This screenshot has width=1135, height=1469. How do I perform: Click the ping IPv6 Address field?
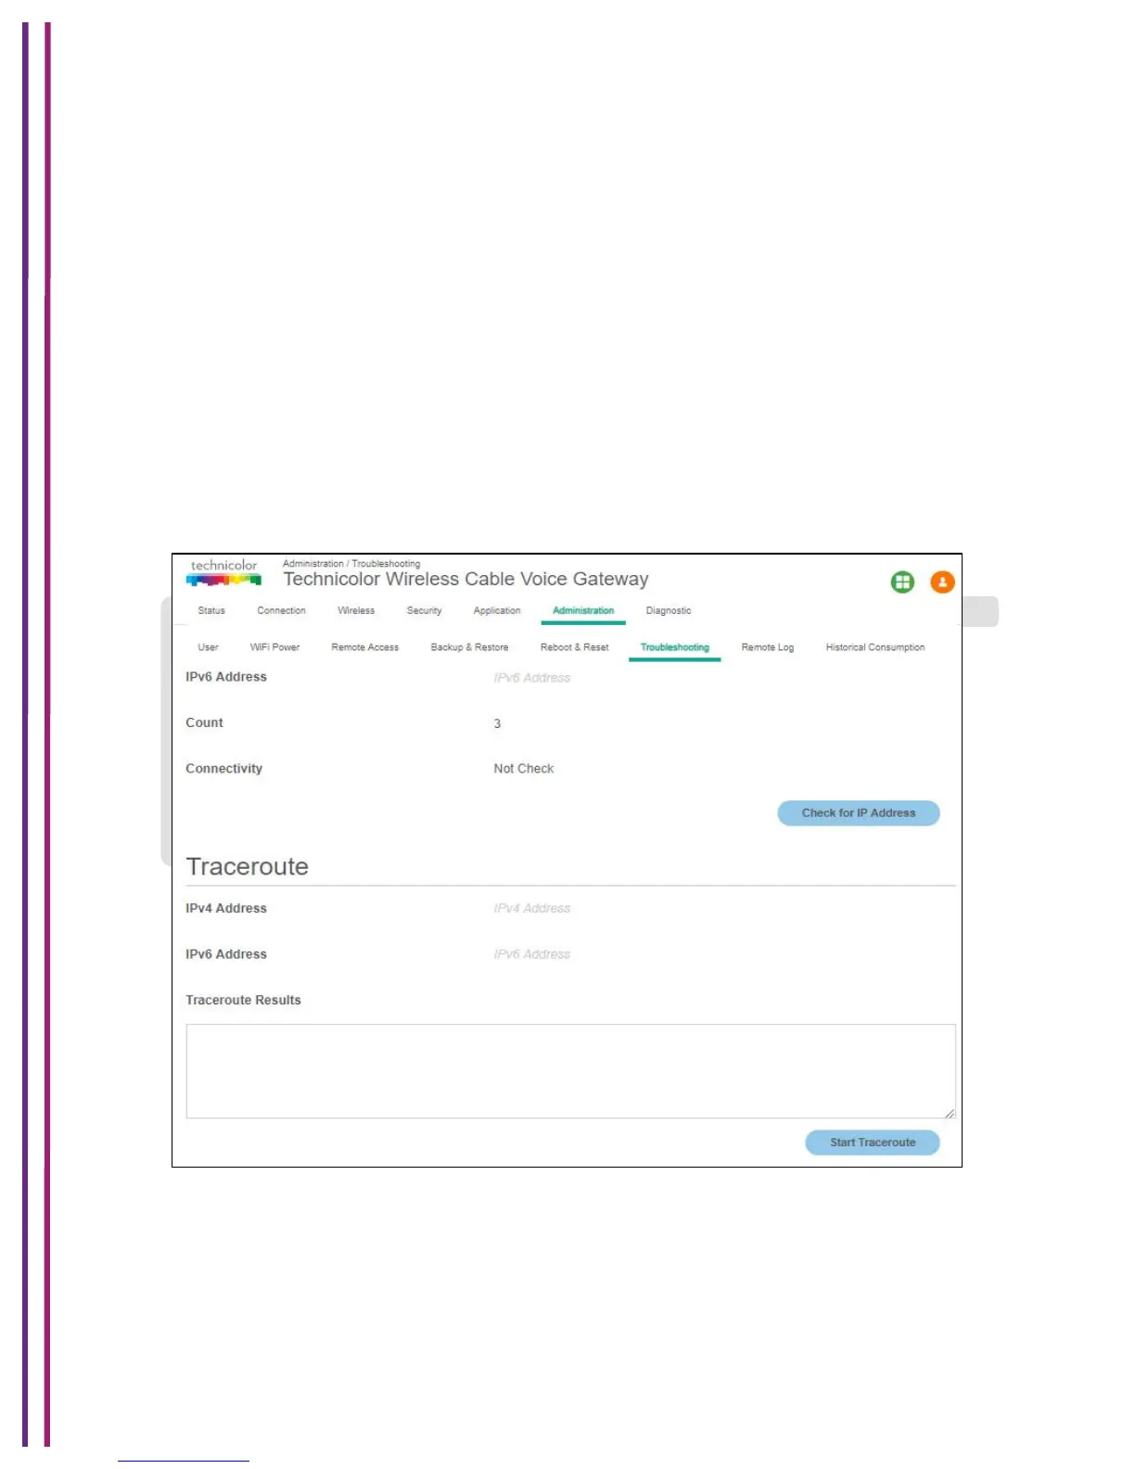click(532, 678)
